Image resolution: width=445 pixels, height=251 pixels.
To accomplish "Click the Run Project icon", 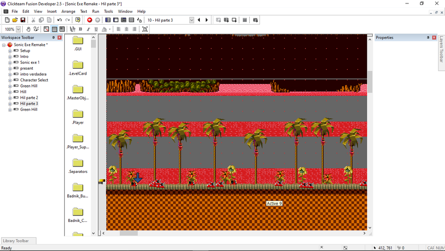I will 218,20.
